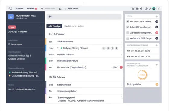169x111 pixels.
Task: Click the list view icon in toolbar
Action: click(60, 9)
